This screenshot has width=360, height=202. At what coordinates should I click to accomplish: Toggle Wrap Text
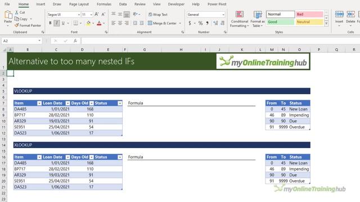coord(158,15)
